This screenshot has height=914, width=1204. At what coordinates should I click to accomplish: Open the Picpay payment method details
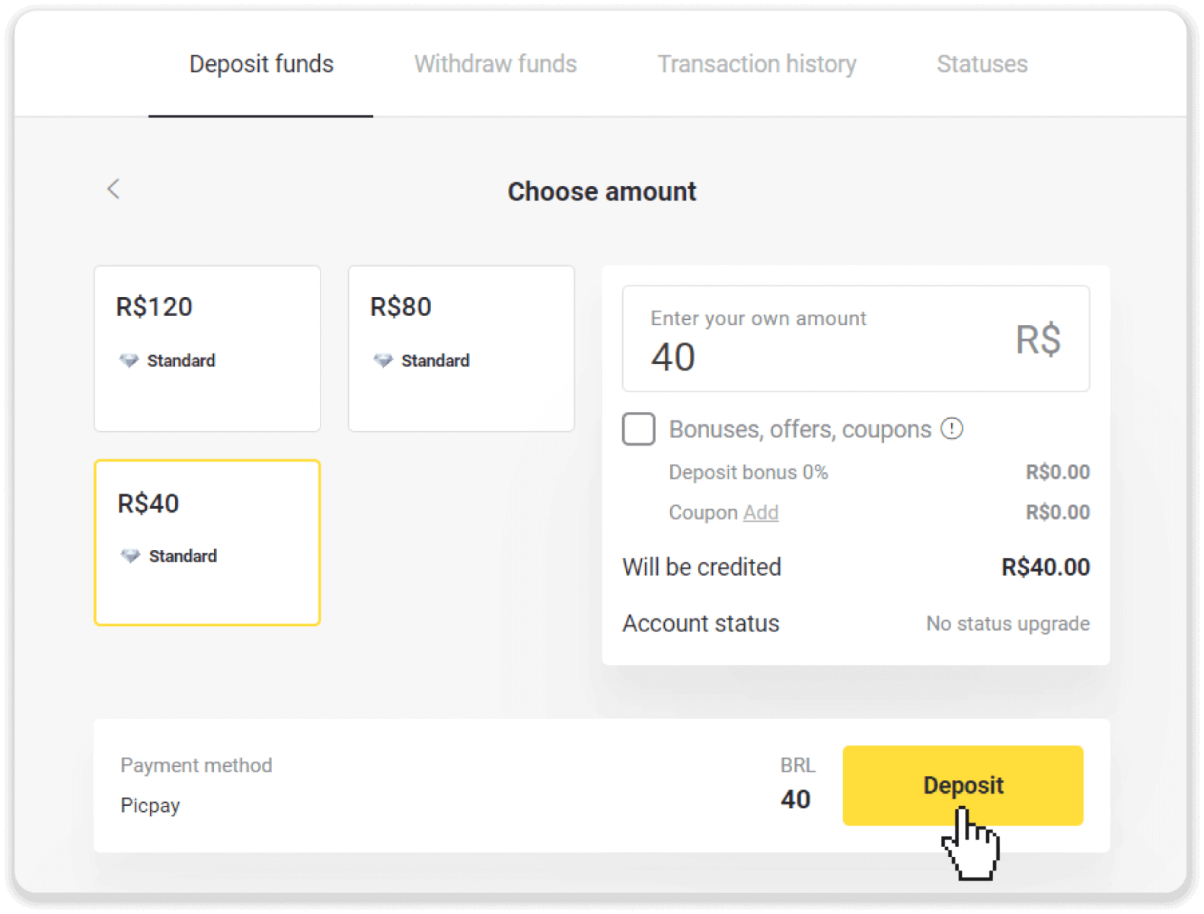point(150,805)
